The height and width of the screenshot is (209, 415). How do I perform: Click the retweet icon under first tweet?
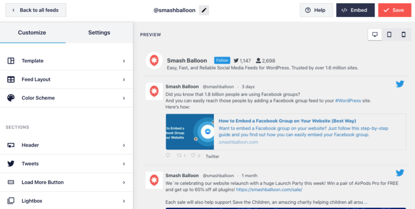[179, 156]
